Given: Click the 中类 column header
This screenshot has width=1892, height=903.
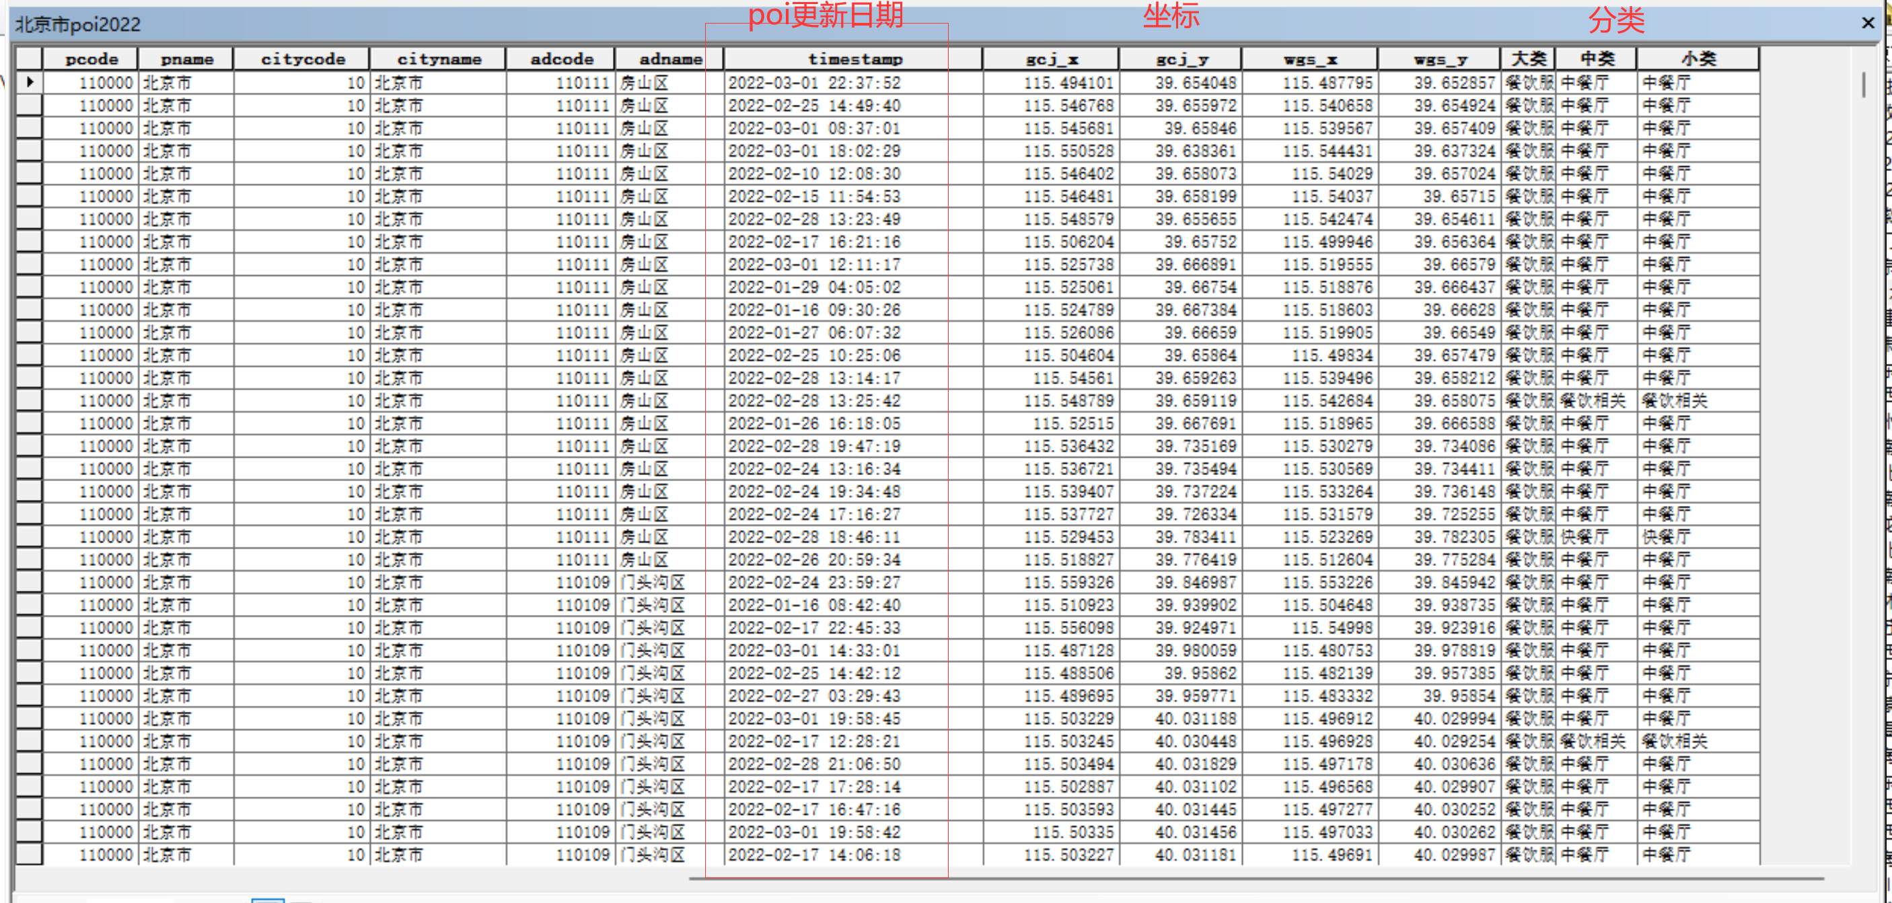Looking at the screenshot, I should click(1597, 59).
